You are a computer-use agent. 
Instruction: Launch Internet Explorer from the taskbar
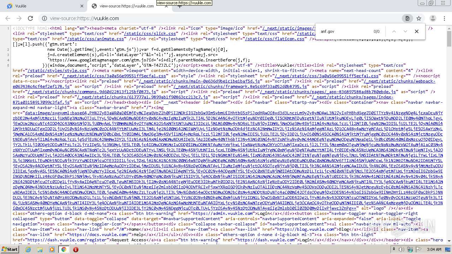[28, 249]
